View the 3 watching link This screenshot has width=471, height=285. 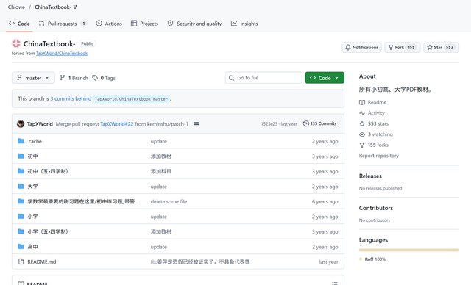point(376,134)
